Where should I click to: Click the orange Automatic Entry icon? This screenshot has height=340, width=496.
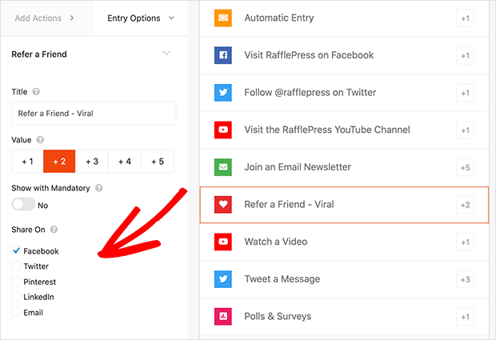[222, 18]
